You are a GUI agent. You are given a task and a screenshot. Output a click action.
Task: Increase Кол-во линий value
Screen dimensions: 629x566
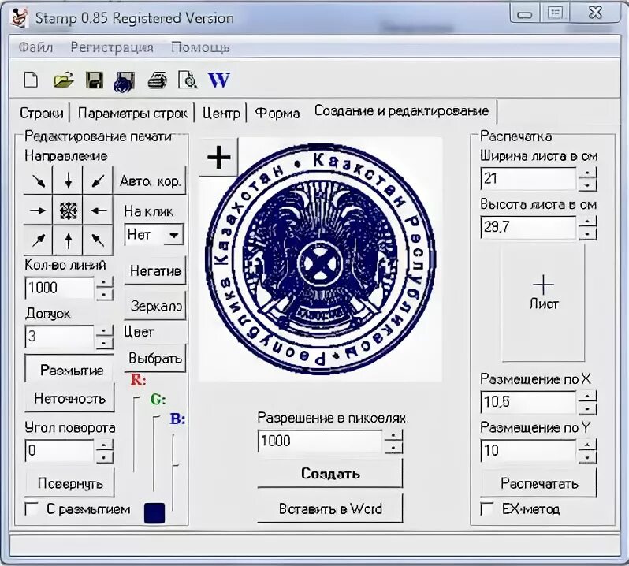104,282
